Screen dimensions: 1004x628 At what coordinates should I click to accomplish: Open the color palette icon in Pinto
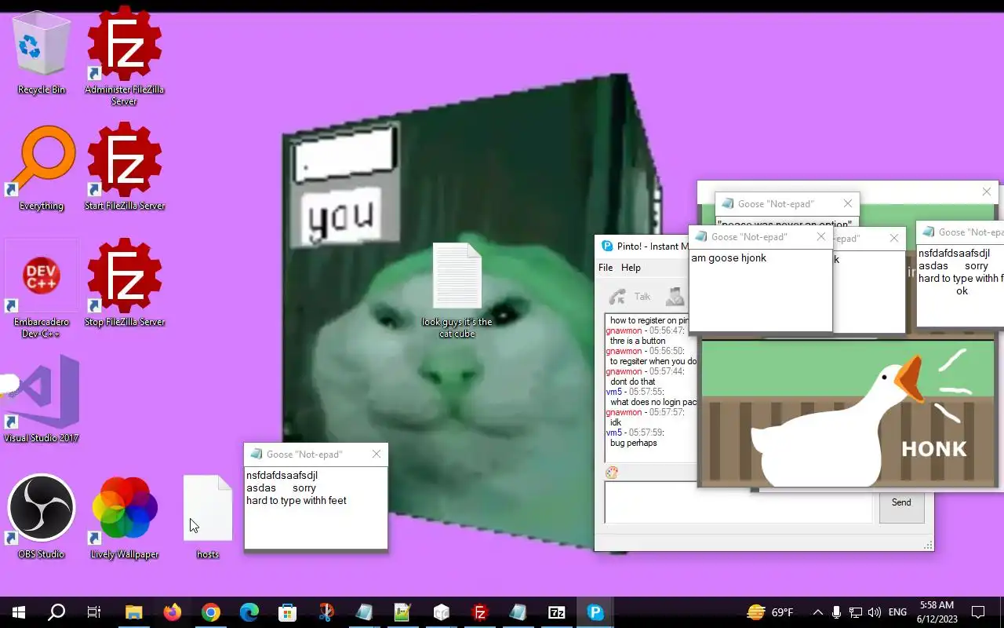click(612, 472)
